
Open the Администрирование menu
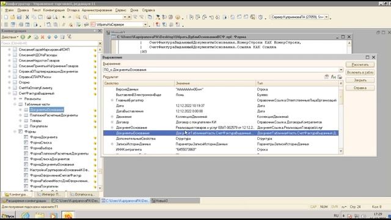point(97,10)
